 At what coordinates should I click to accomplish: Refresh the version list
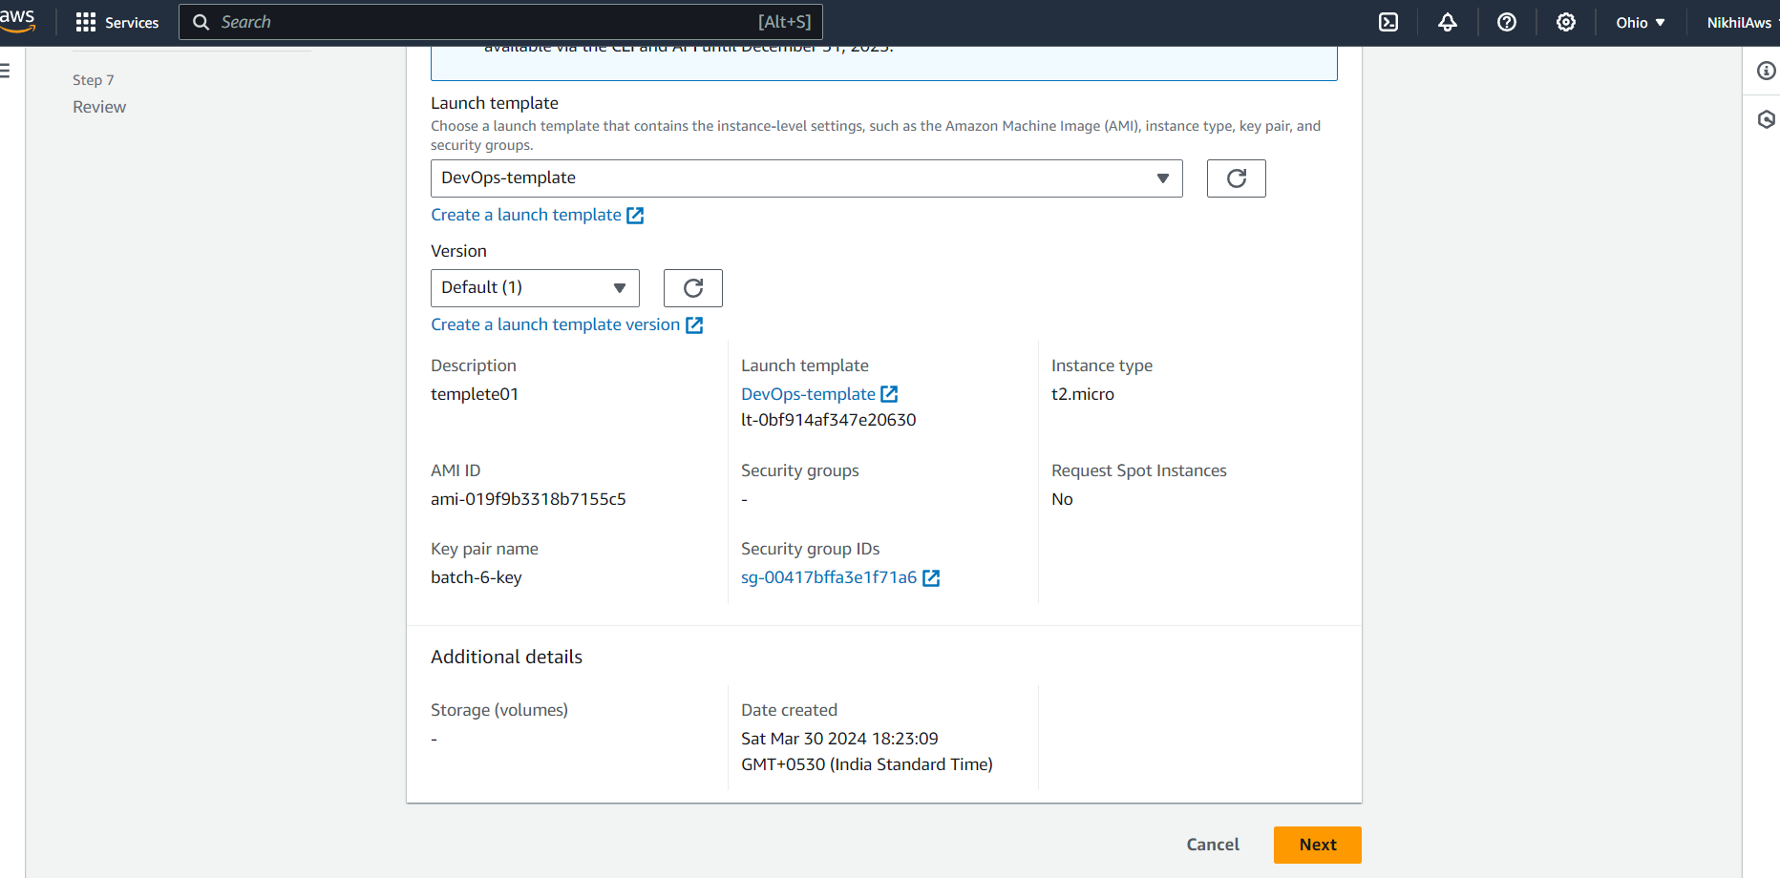pyautogui.click(x=693, y=288)
